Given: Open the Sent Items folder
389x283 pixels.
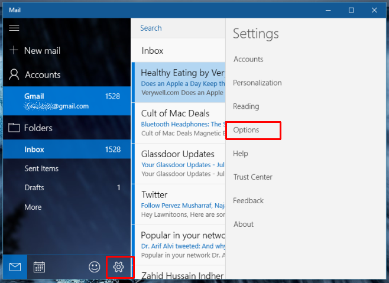Looking at the screenshot, I should 67,168.
